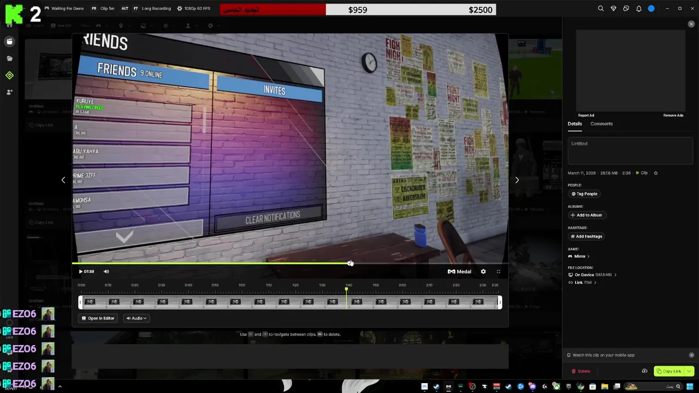The height and width of the screenshot is (393, 699).
Task: Open the chat bubbles messages icon
Action: pos(626,9)
